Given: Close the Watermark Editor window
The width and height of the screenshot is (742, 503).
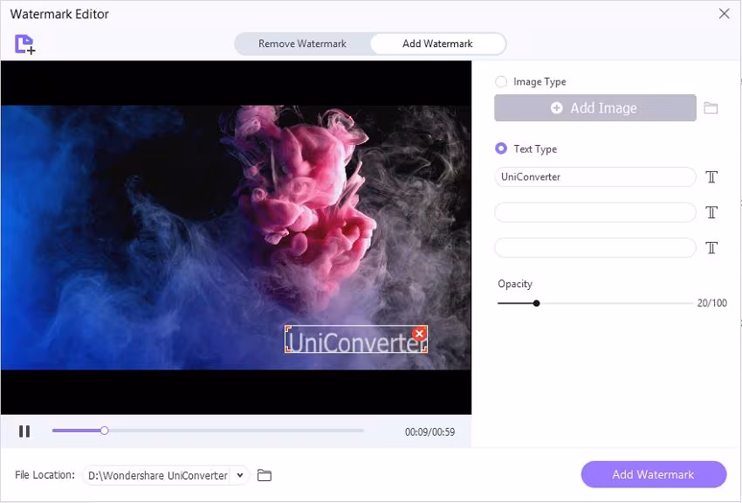Looking at the screenshot, I should [x=724, y=14].
